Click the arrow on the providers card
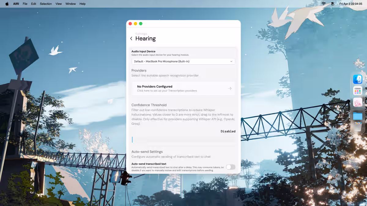Screen dimensions: 367x206 [230, 89]
